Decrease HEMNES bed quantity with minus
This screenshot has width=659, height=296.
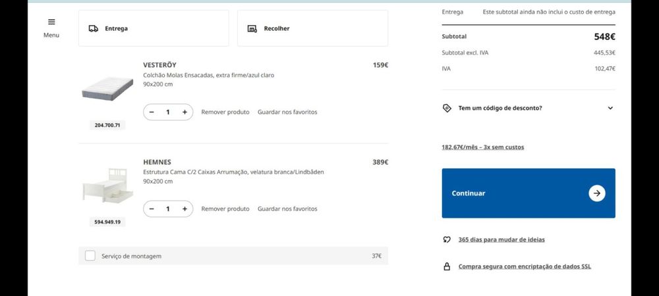pos(152,209)
